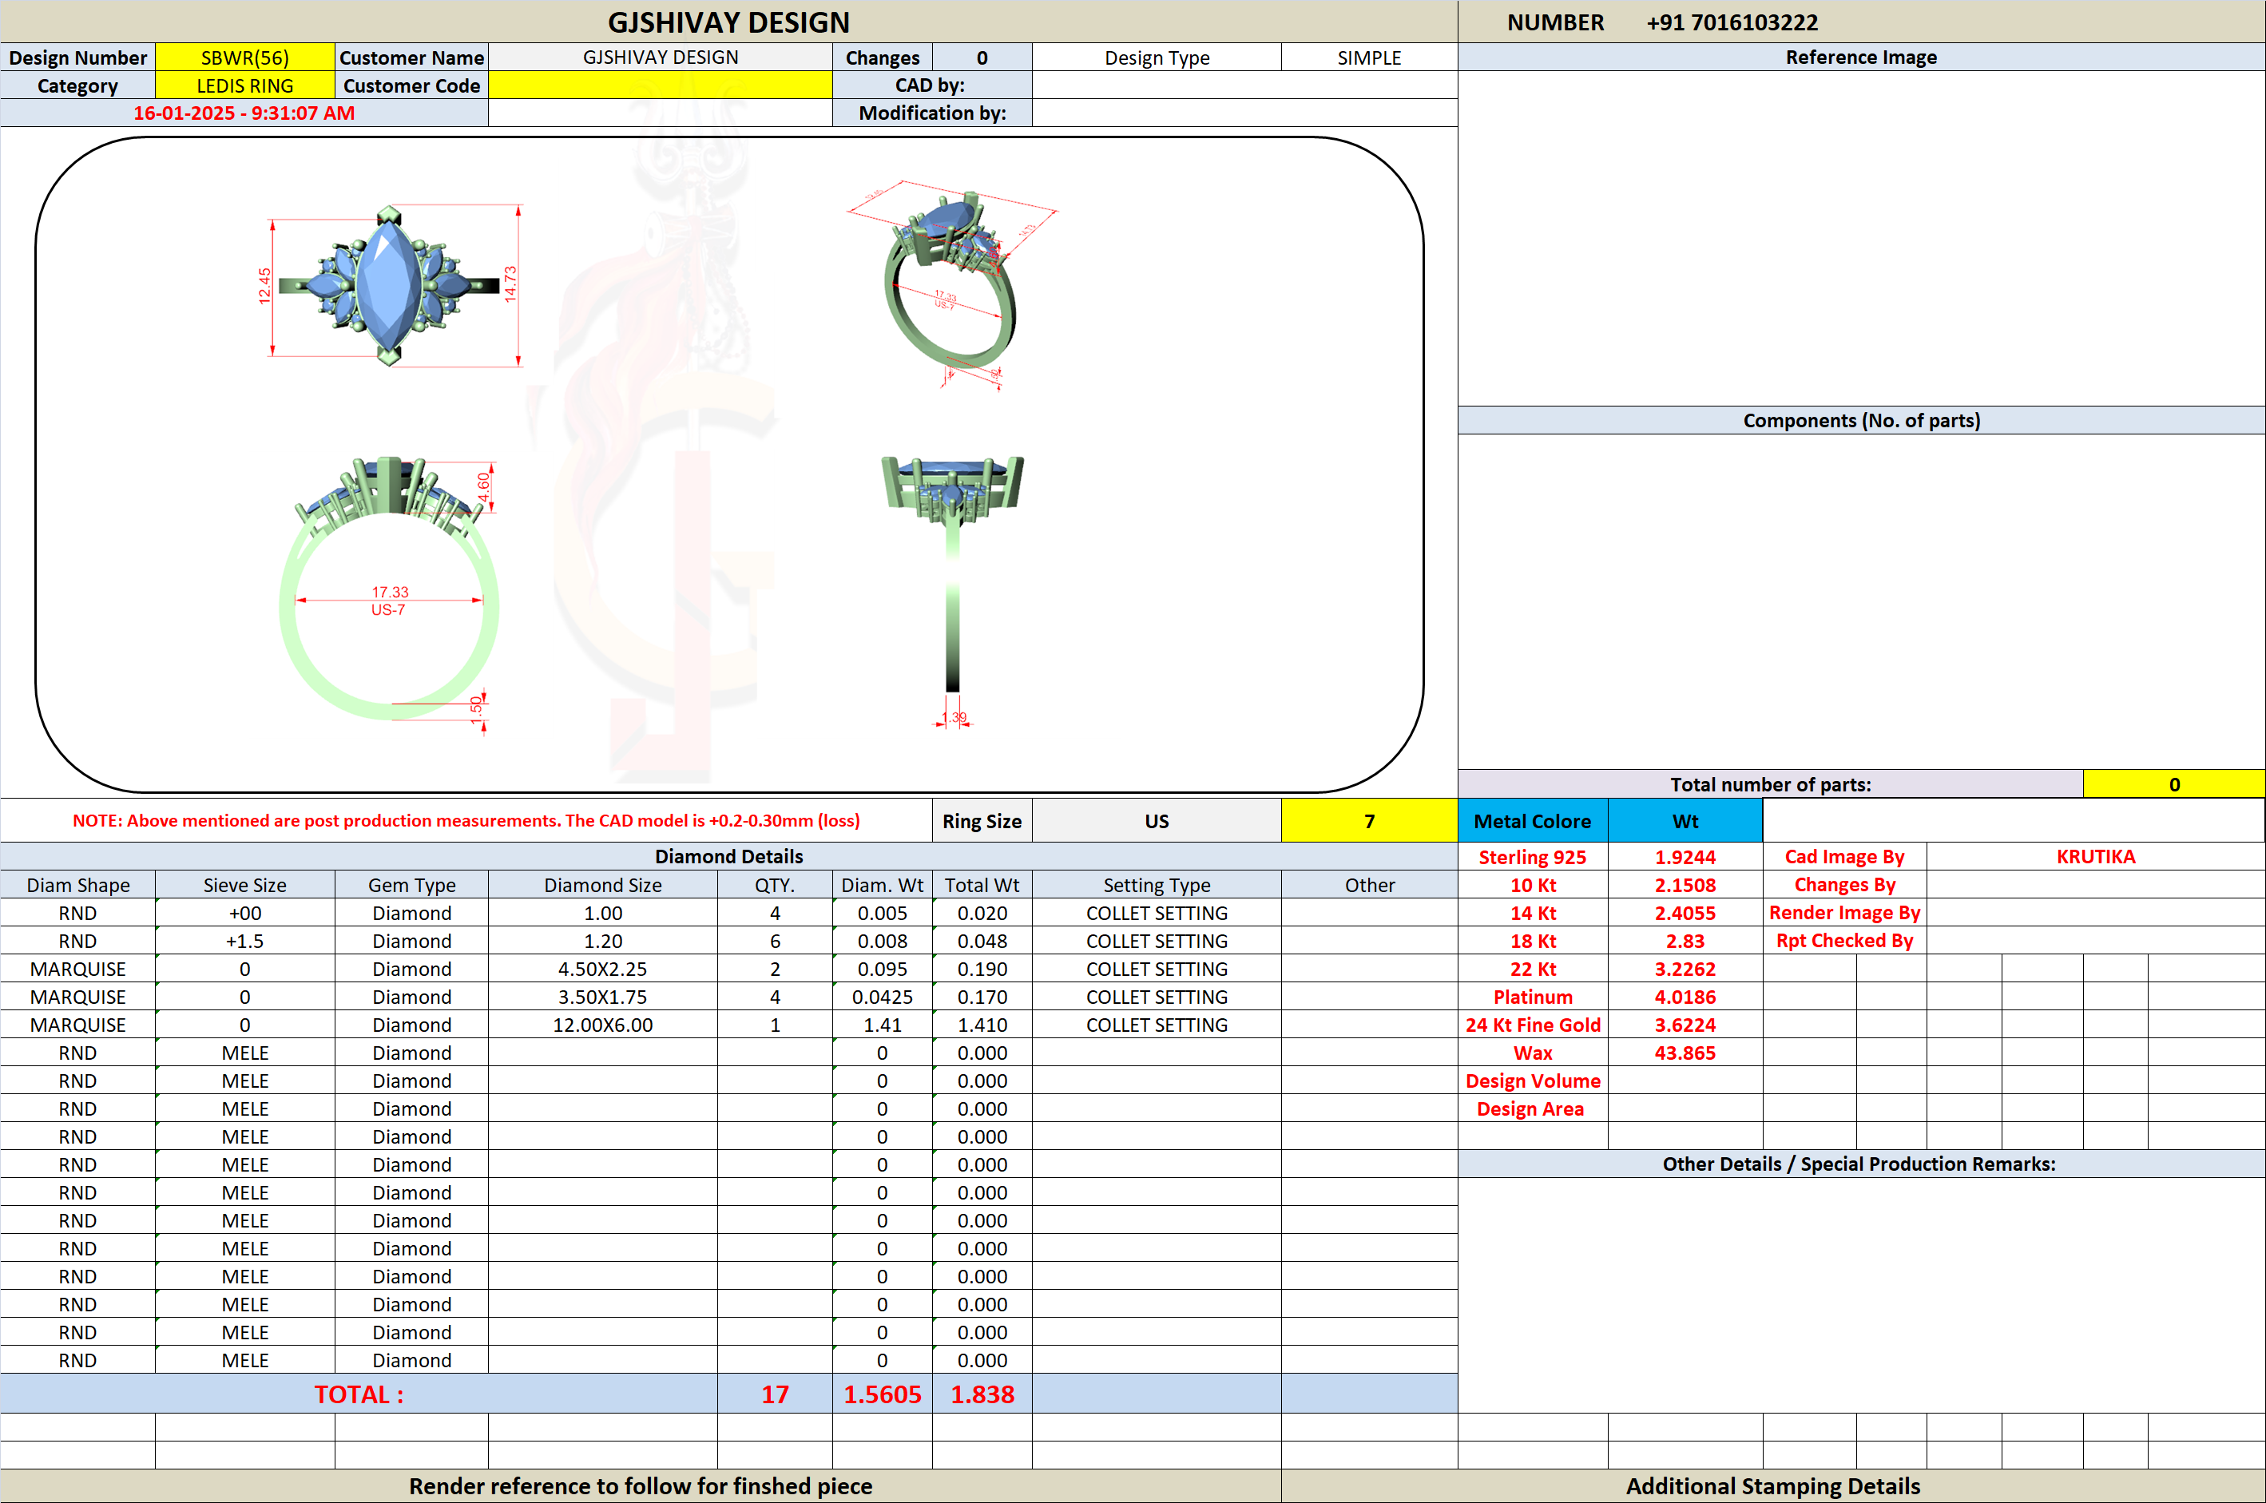Select the blue Metal Colore header cell
Screen dimensions: 2266x1503
click(1532, 820)
